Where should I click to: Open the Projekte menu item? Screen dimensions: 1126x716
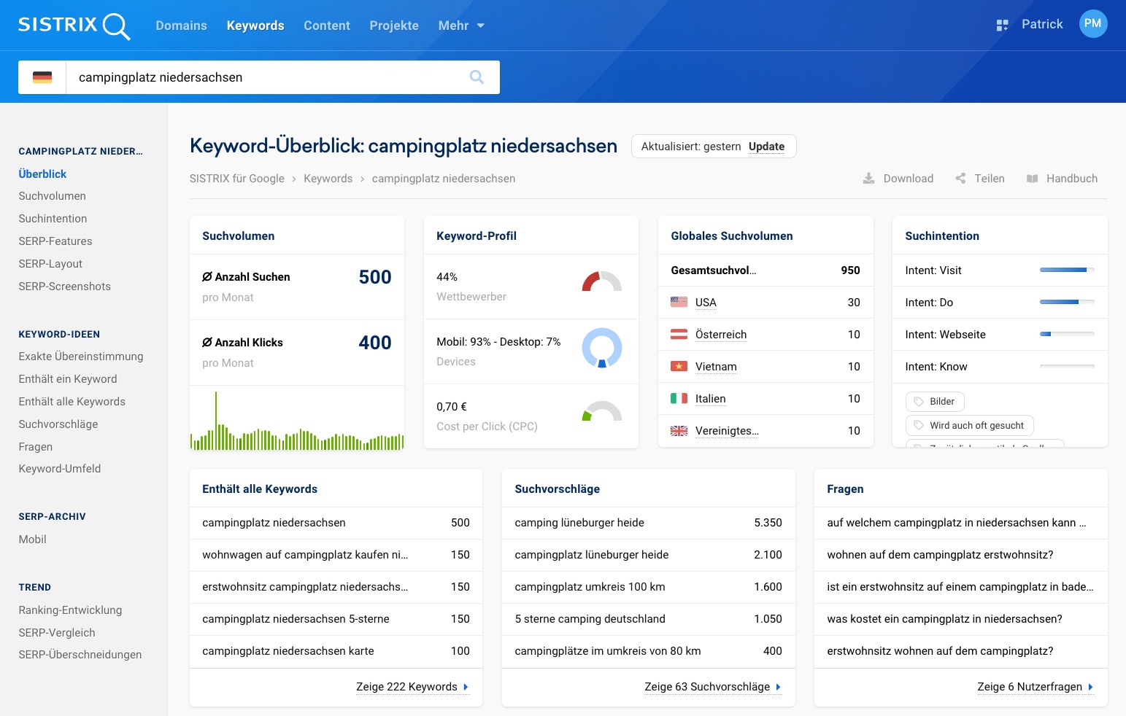click(394, 26)
